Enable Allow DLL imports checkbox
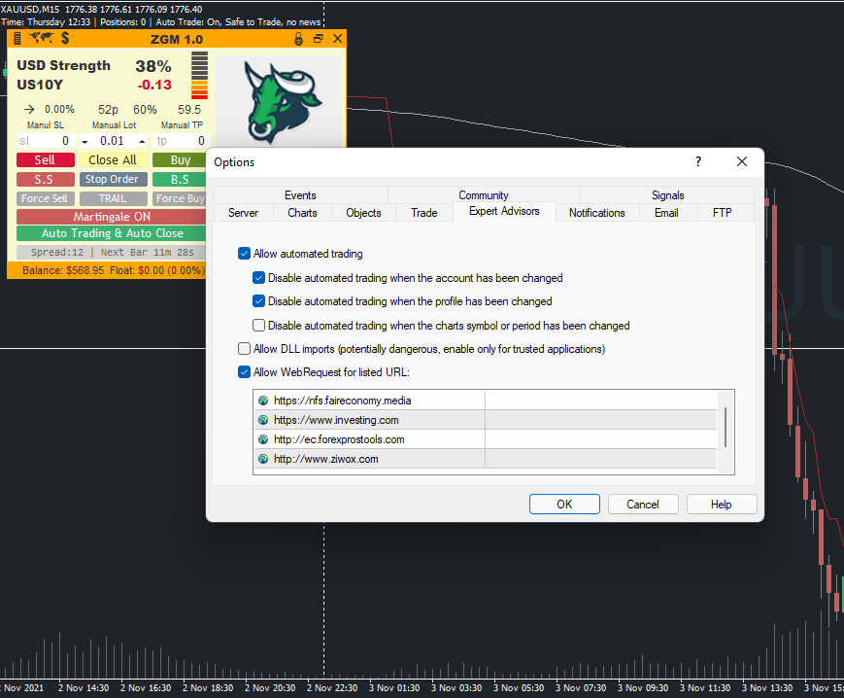Viewport: 844px width, 698px height. pyautogui.click(x=244, y=348)
